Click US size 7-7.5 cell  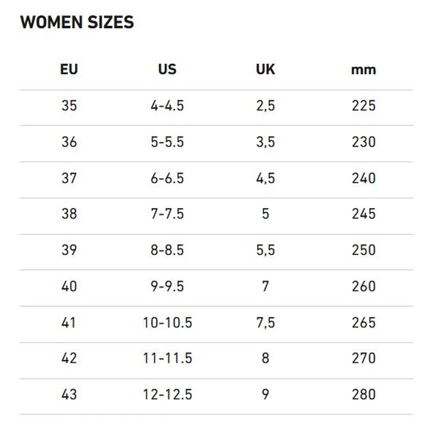167,214
